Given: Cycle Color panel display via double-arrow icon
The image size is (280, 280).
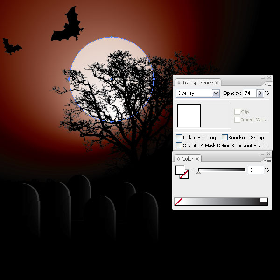Looking at the screenshot, I should point(178,159).
